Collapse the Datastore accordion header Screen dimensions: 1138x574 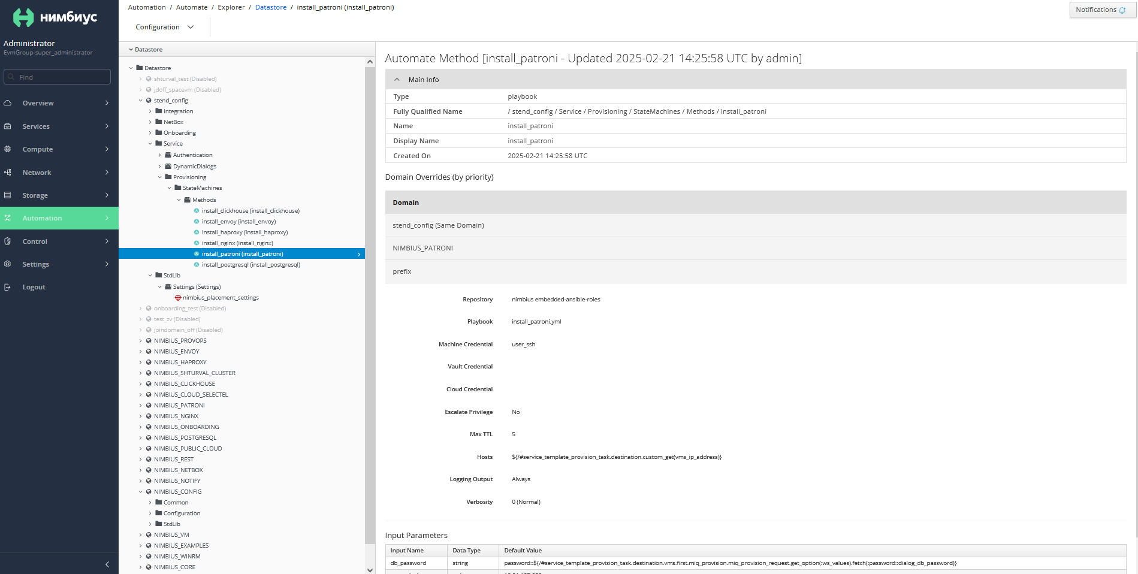(x=247, y=49)
